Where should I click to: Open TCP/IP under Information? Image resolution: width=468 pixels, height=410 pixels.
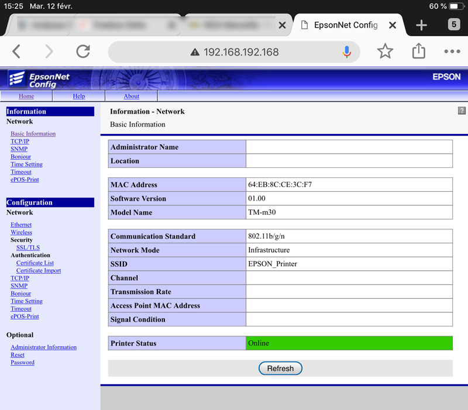coord(20,141)
